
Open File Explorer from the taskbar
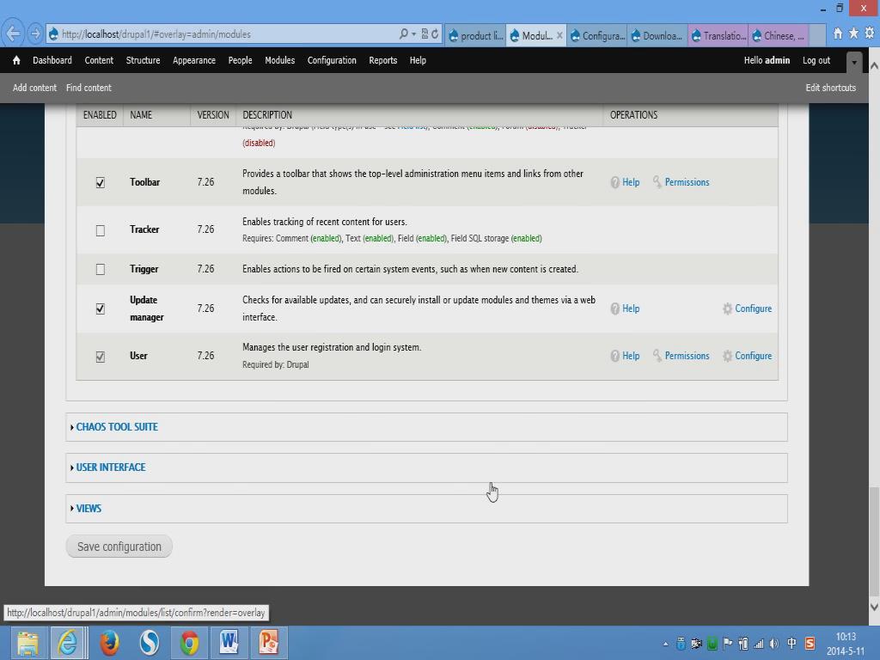coord(27,643)
